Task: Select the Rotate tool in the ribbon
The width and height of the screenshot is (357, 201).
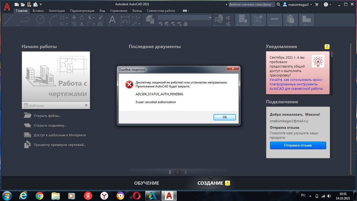Action: pos(82,18)
